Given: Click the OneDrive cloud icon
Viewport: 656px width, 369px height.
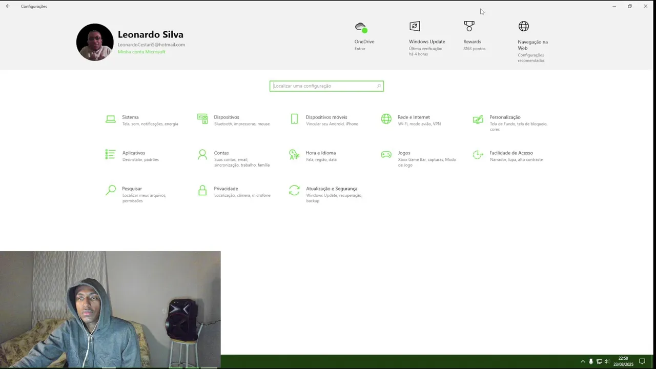Looking at the screenshot, I should [x=361, y=27].
